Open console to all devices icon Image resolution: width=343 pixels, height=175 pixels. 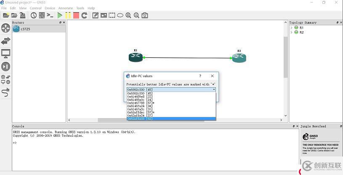pyautogui.click(x=50, y=15)
